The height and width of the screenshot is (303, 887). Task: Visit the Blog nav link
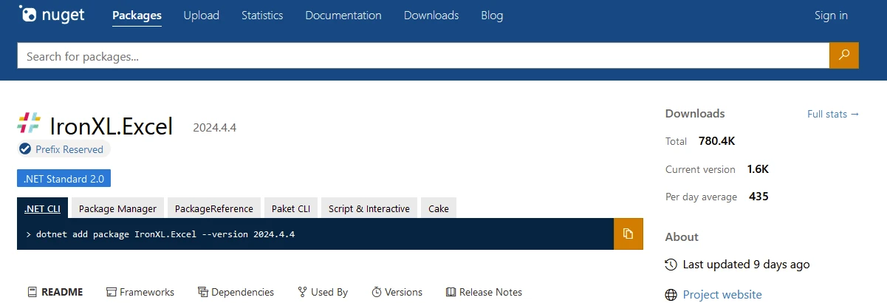(x=492, y=15)
